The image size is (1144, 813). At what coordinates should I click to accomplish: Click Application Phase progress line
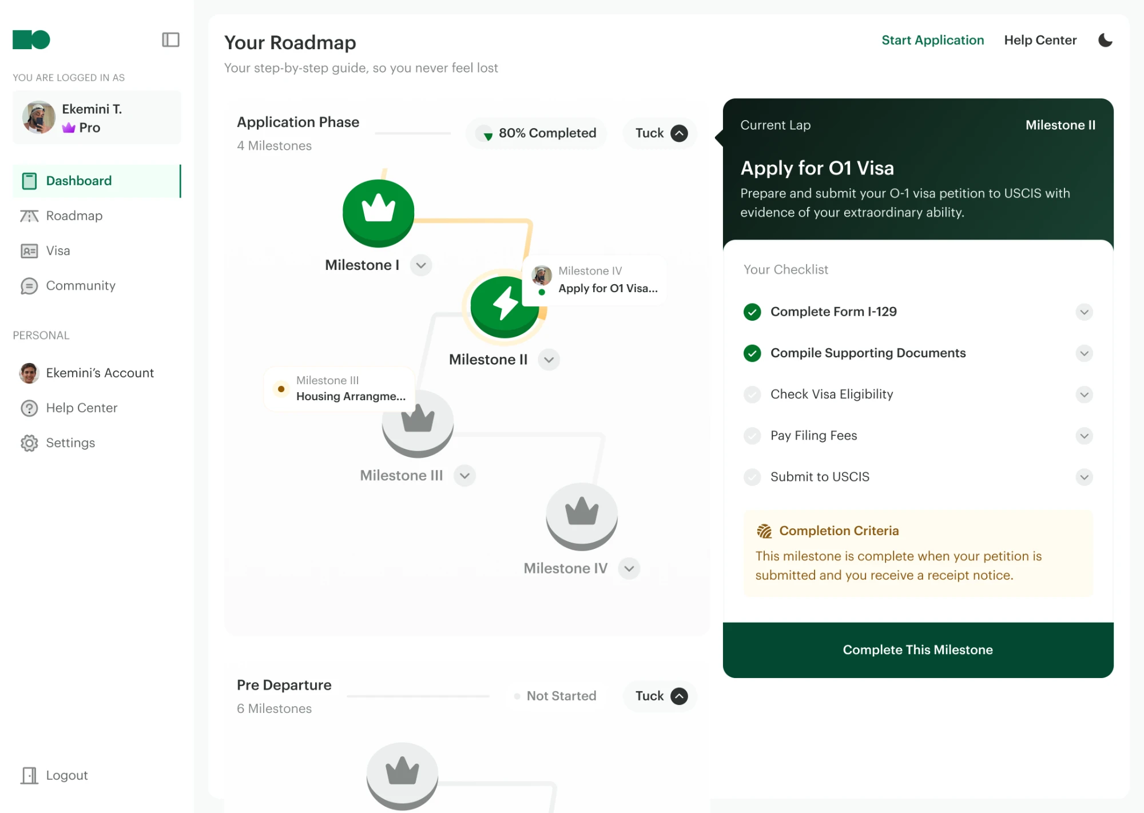pyautogui.click(x=413, y=133)
